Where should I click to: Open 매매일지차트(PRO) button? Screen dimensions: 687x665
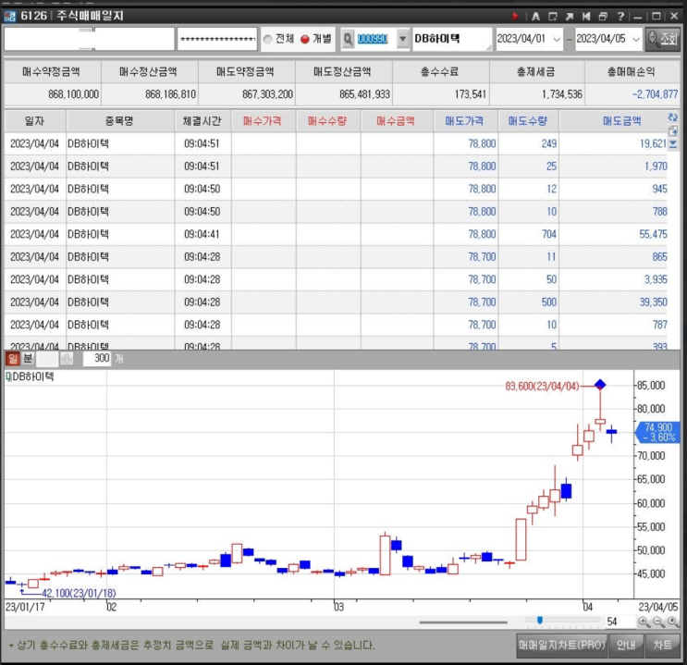coord(561,645)
